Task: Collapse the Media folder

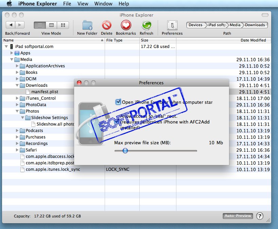Action: click(12, 60)
